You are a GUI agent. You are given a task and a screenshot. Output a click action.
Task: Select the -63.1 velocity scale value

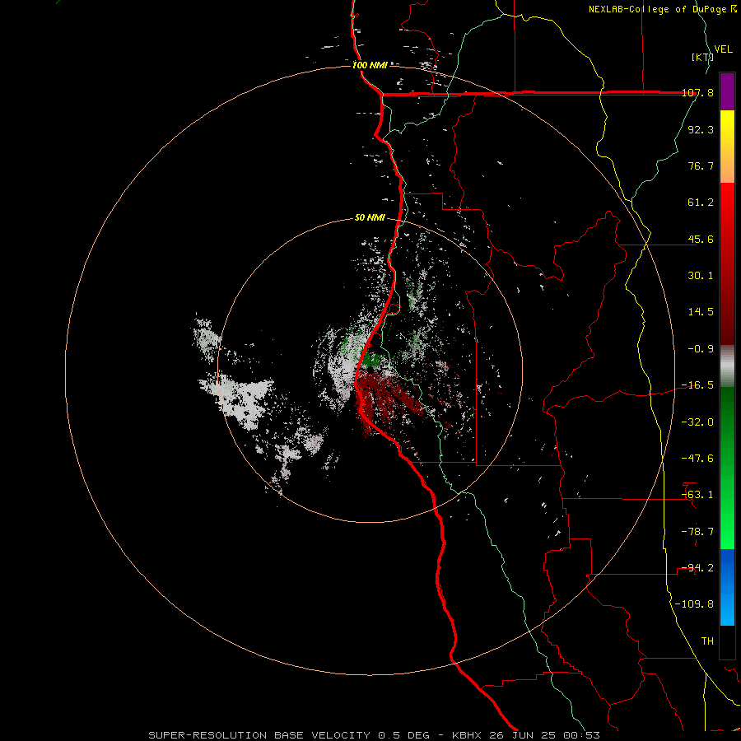pyautogui.click(x=697, y=495)
